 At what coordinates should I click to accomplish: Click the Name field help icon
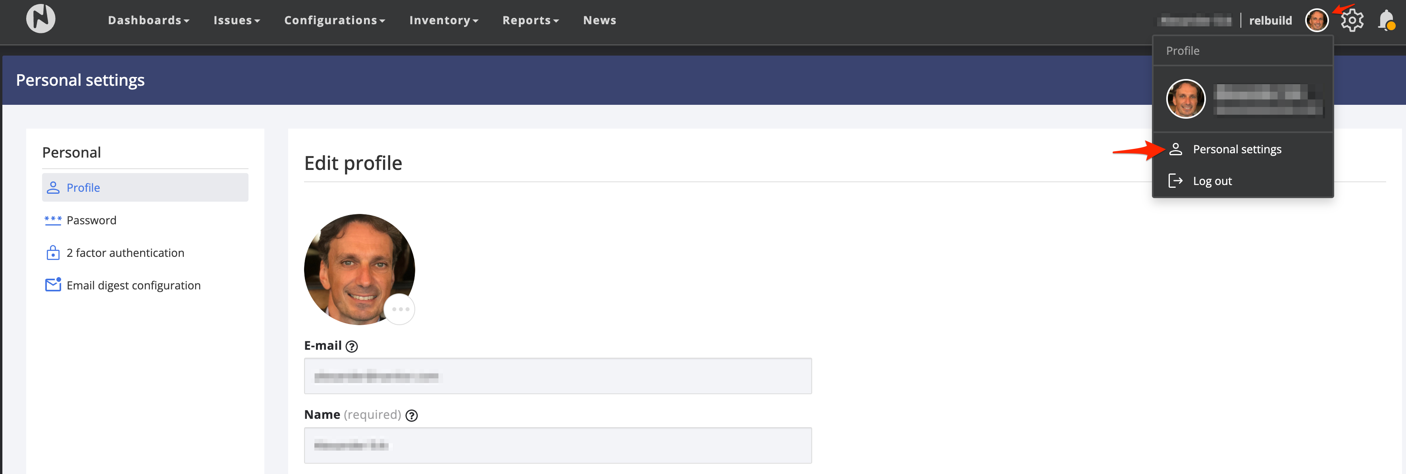tap(412, 416)
